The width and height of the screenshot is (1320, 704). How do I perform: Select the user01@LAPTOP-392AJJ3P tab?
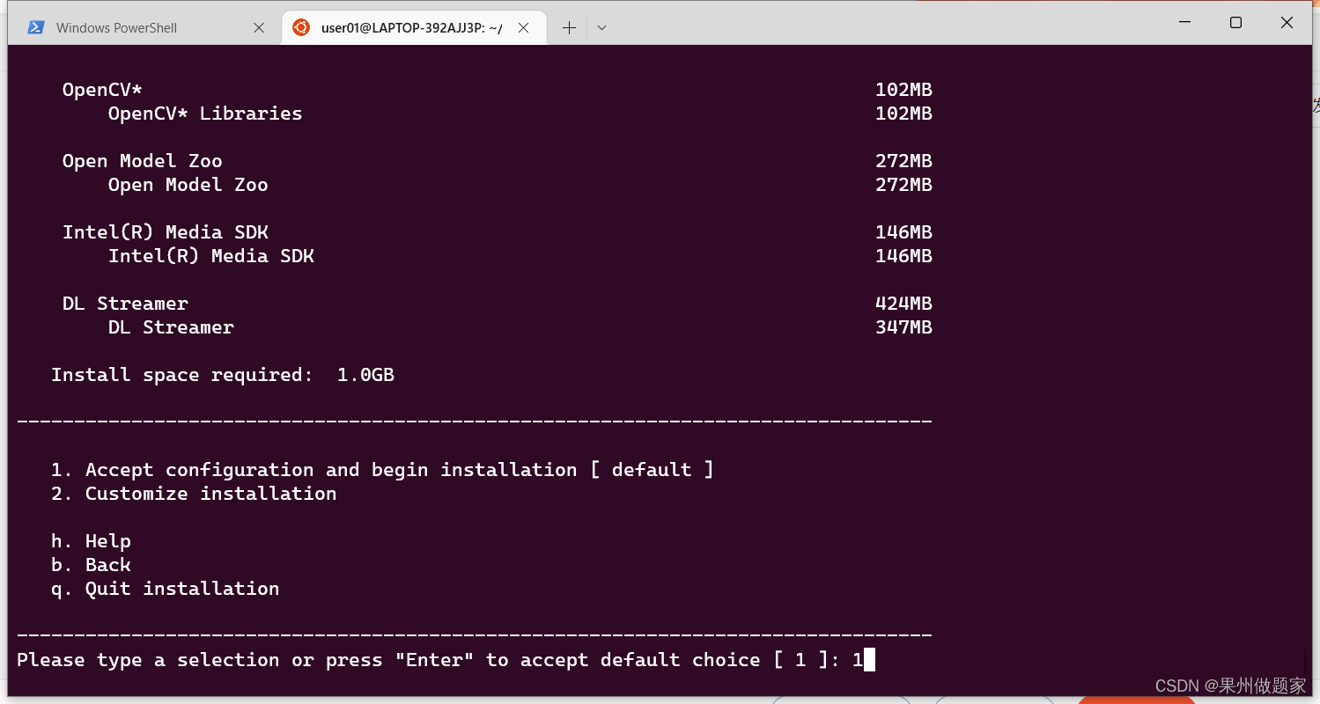405,27
